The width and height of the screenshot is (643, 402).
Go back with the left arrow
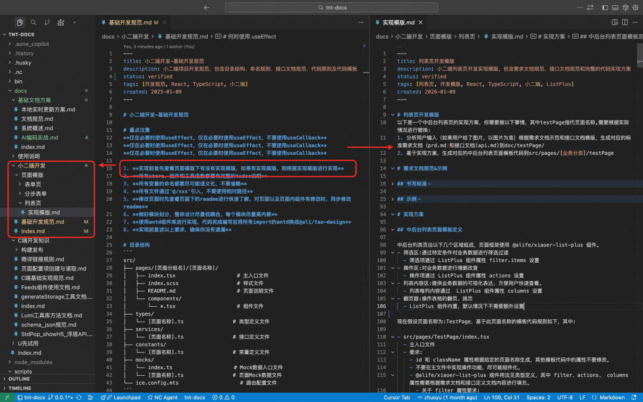(207, 7)
